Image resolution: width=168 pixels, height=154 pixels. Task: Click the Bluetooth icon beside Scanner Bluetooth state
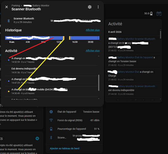pos(9,21)
